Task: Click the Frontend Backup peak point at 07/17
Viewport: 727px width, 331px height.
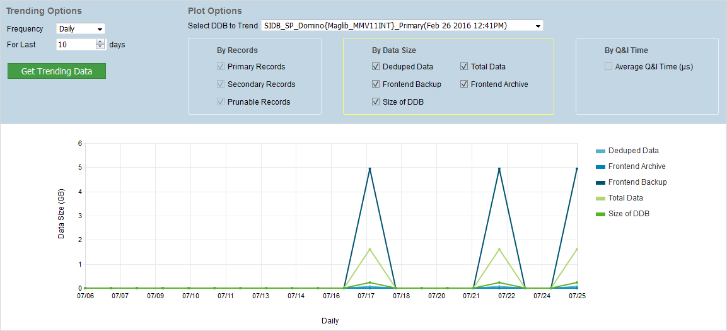Action: click(369, 169)
